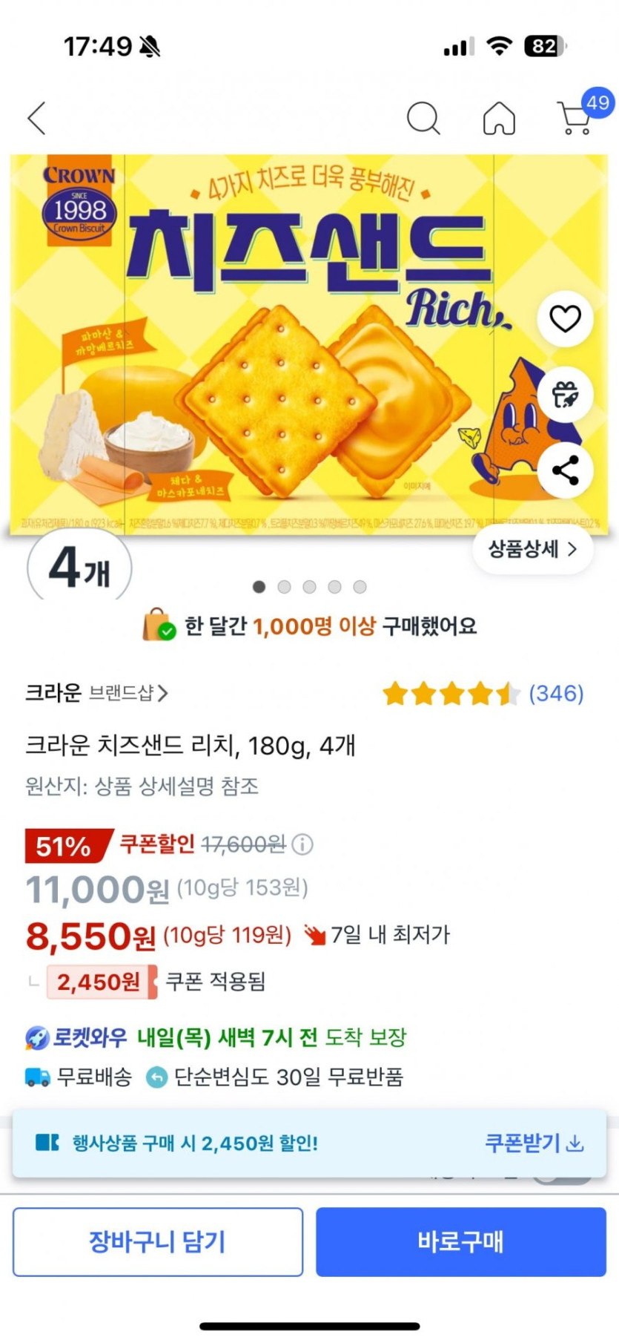This screenshot has width=619, height=1343.
Task: Open the 346 reviews count
Action: click(556, 694)
